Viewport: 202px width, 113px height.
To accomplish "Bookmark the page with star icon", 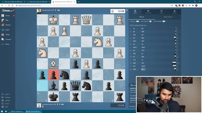I will [172, 6].
